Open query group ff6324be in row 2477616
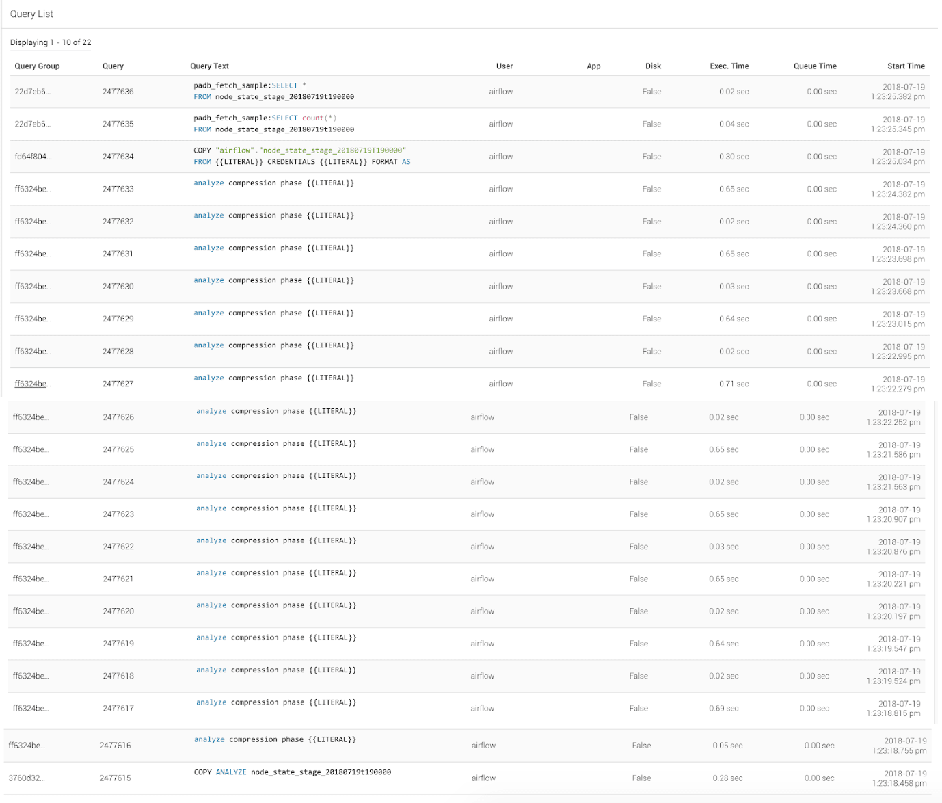 tap(27, 746)
